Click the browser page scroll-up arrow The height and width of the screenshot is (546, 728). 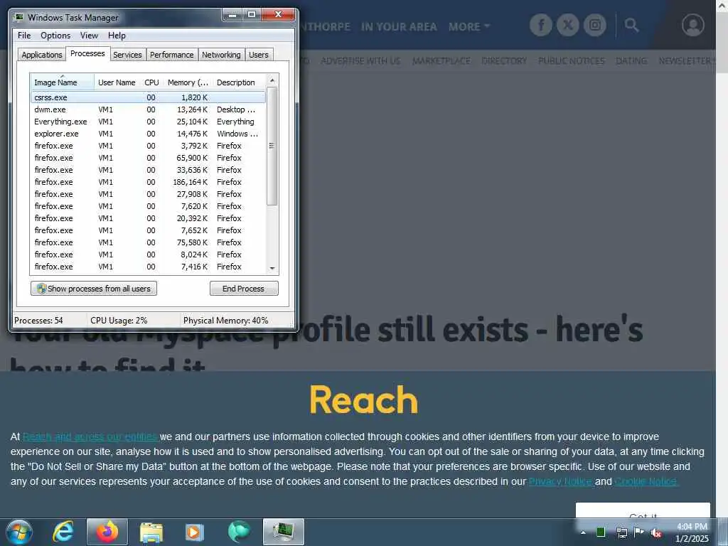[722, 6]
